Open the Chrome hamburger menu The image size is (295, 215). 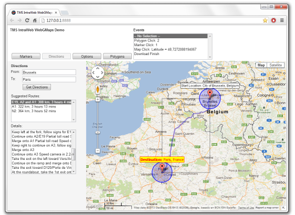pyautogui.click(x=282, y=20)
